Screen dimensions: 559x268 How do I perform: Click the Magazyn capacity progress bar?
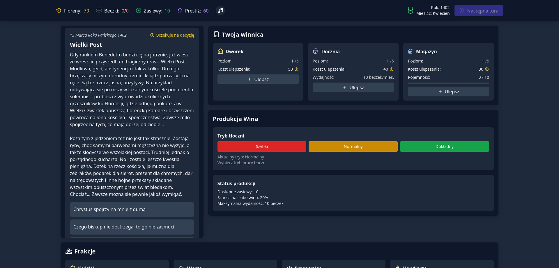(448, 83)
